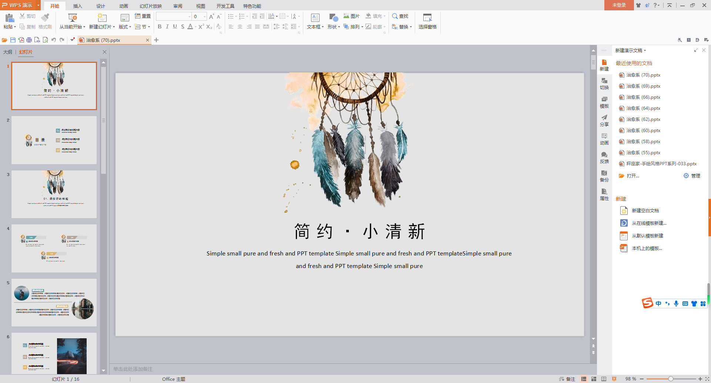Click the Reset (重置) slide icon
Viewport: 711px width, 383px height.
pyautogui.click(x=143, y=16)
